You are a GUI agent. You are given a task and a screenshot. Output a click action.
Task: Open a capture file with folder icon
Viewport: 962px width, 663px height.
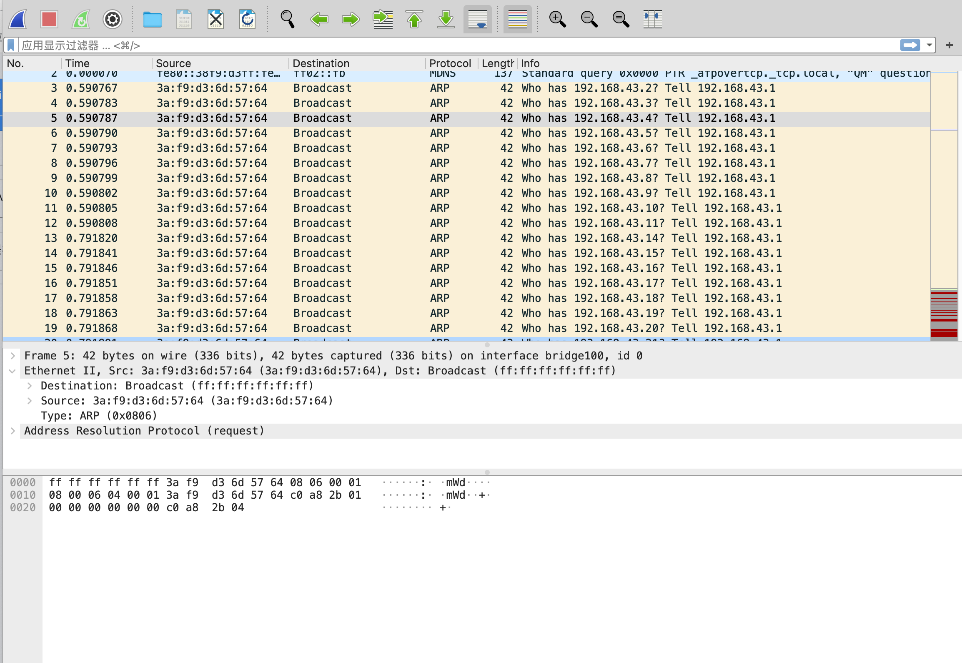coord(152,19)
